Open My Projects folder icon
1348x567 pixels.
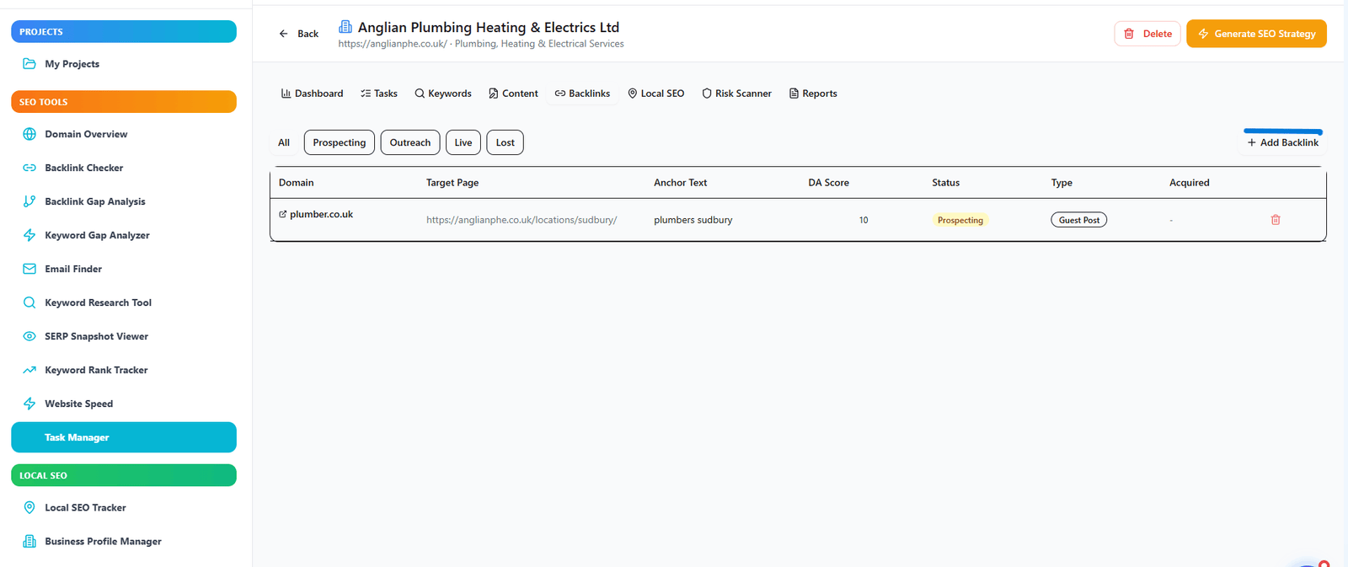tap(29, 64)
